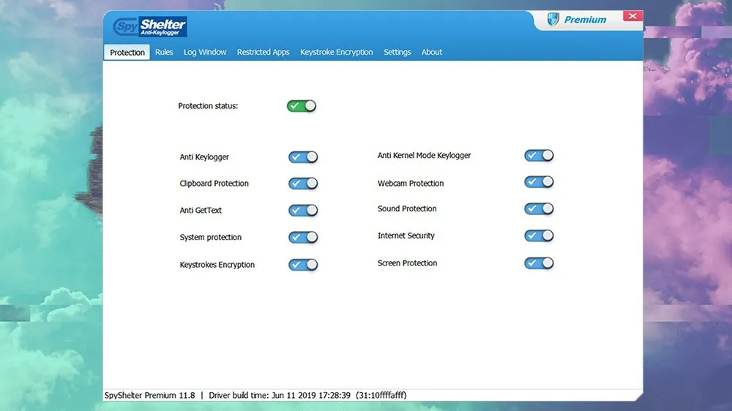Open the Rules tab
Viewport: 732px width, 411px height.
[164, 52]
